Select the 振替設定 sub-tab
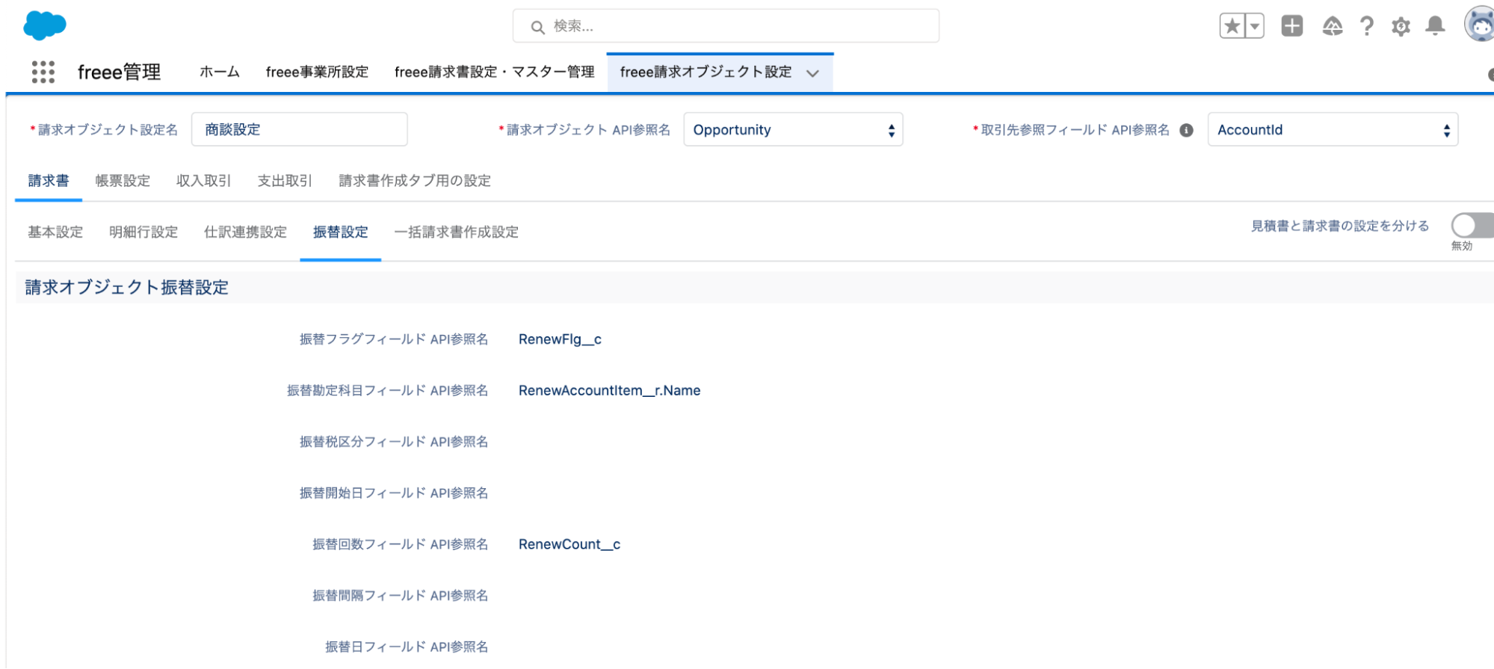1494x669 pixels. (340, 232)
